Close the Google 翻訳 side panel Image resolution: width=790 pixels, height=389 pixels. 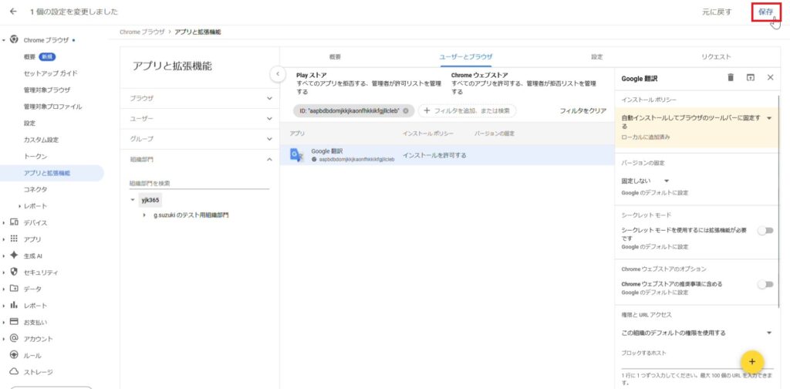click(770, 77)
